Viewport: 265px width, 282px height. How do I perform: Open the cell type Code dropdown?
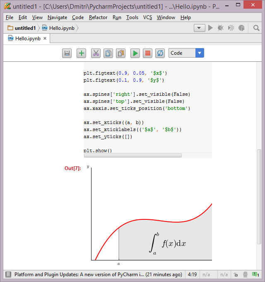(186, 53)
